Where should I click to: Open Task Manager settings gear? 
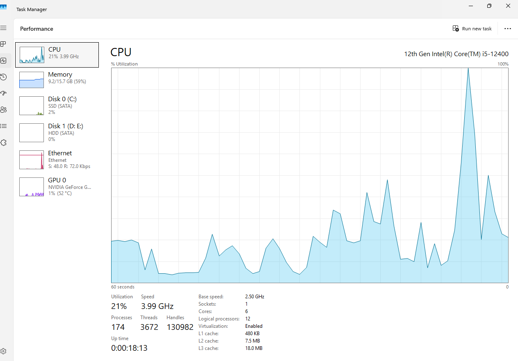click(x=3, y=352)
